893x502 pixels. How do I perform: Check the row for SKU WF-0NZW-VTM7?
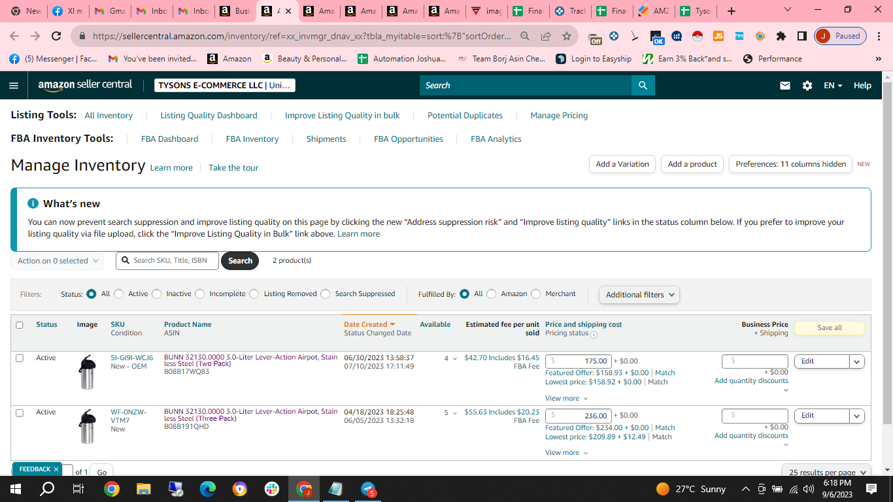[20, 412]
